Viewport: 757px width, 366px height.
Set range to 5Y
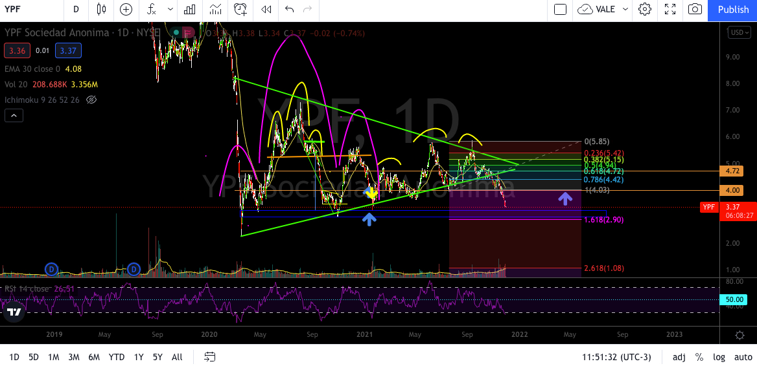pos(157,357)
